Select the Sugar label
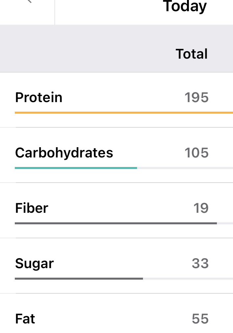Viewport: 233px width, 333px height. click(x=34, y=264)
